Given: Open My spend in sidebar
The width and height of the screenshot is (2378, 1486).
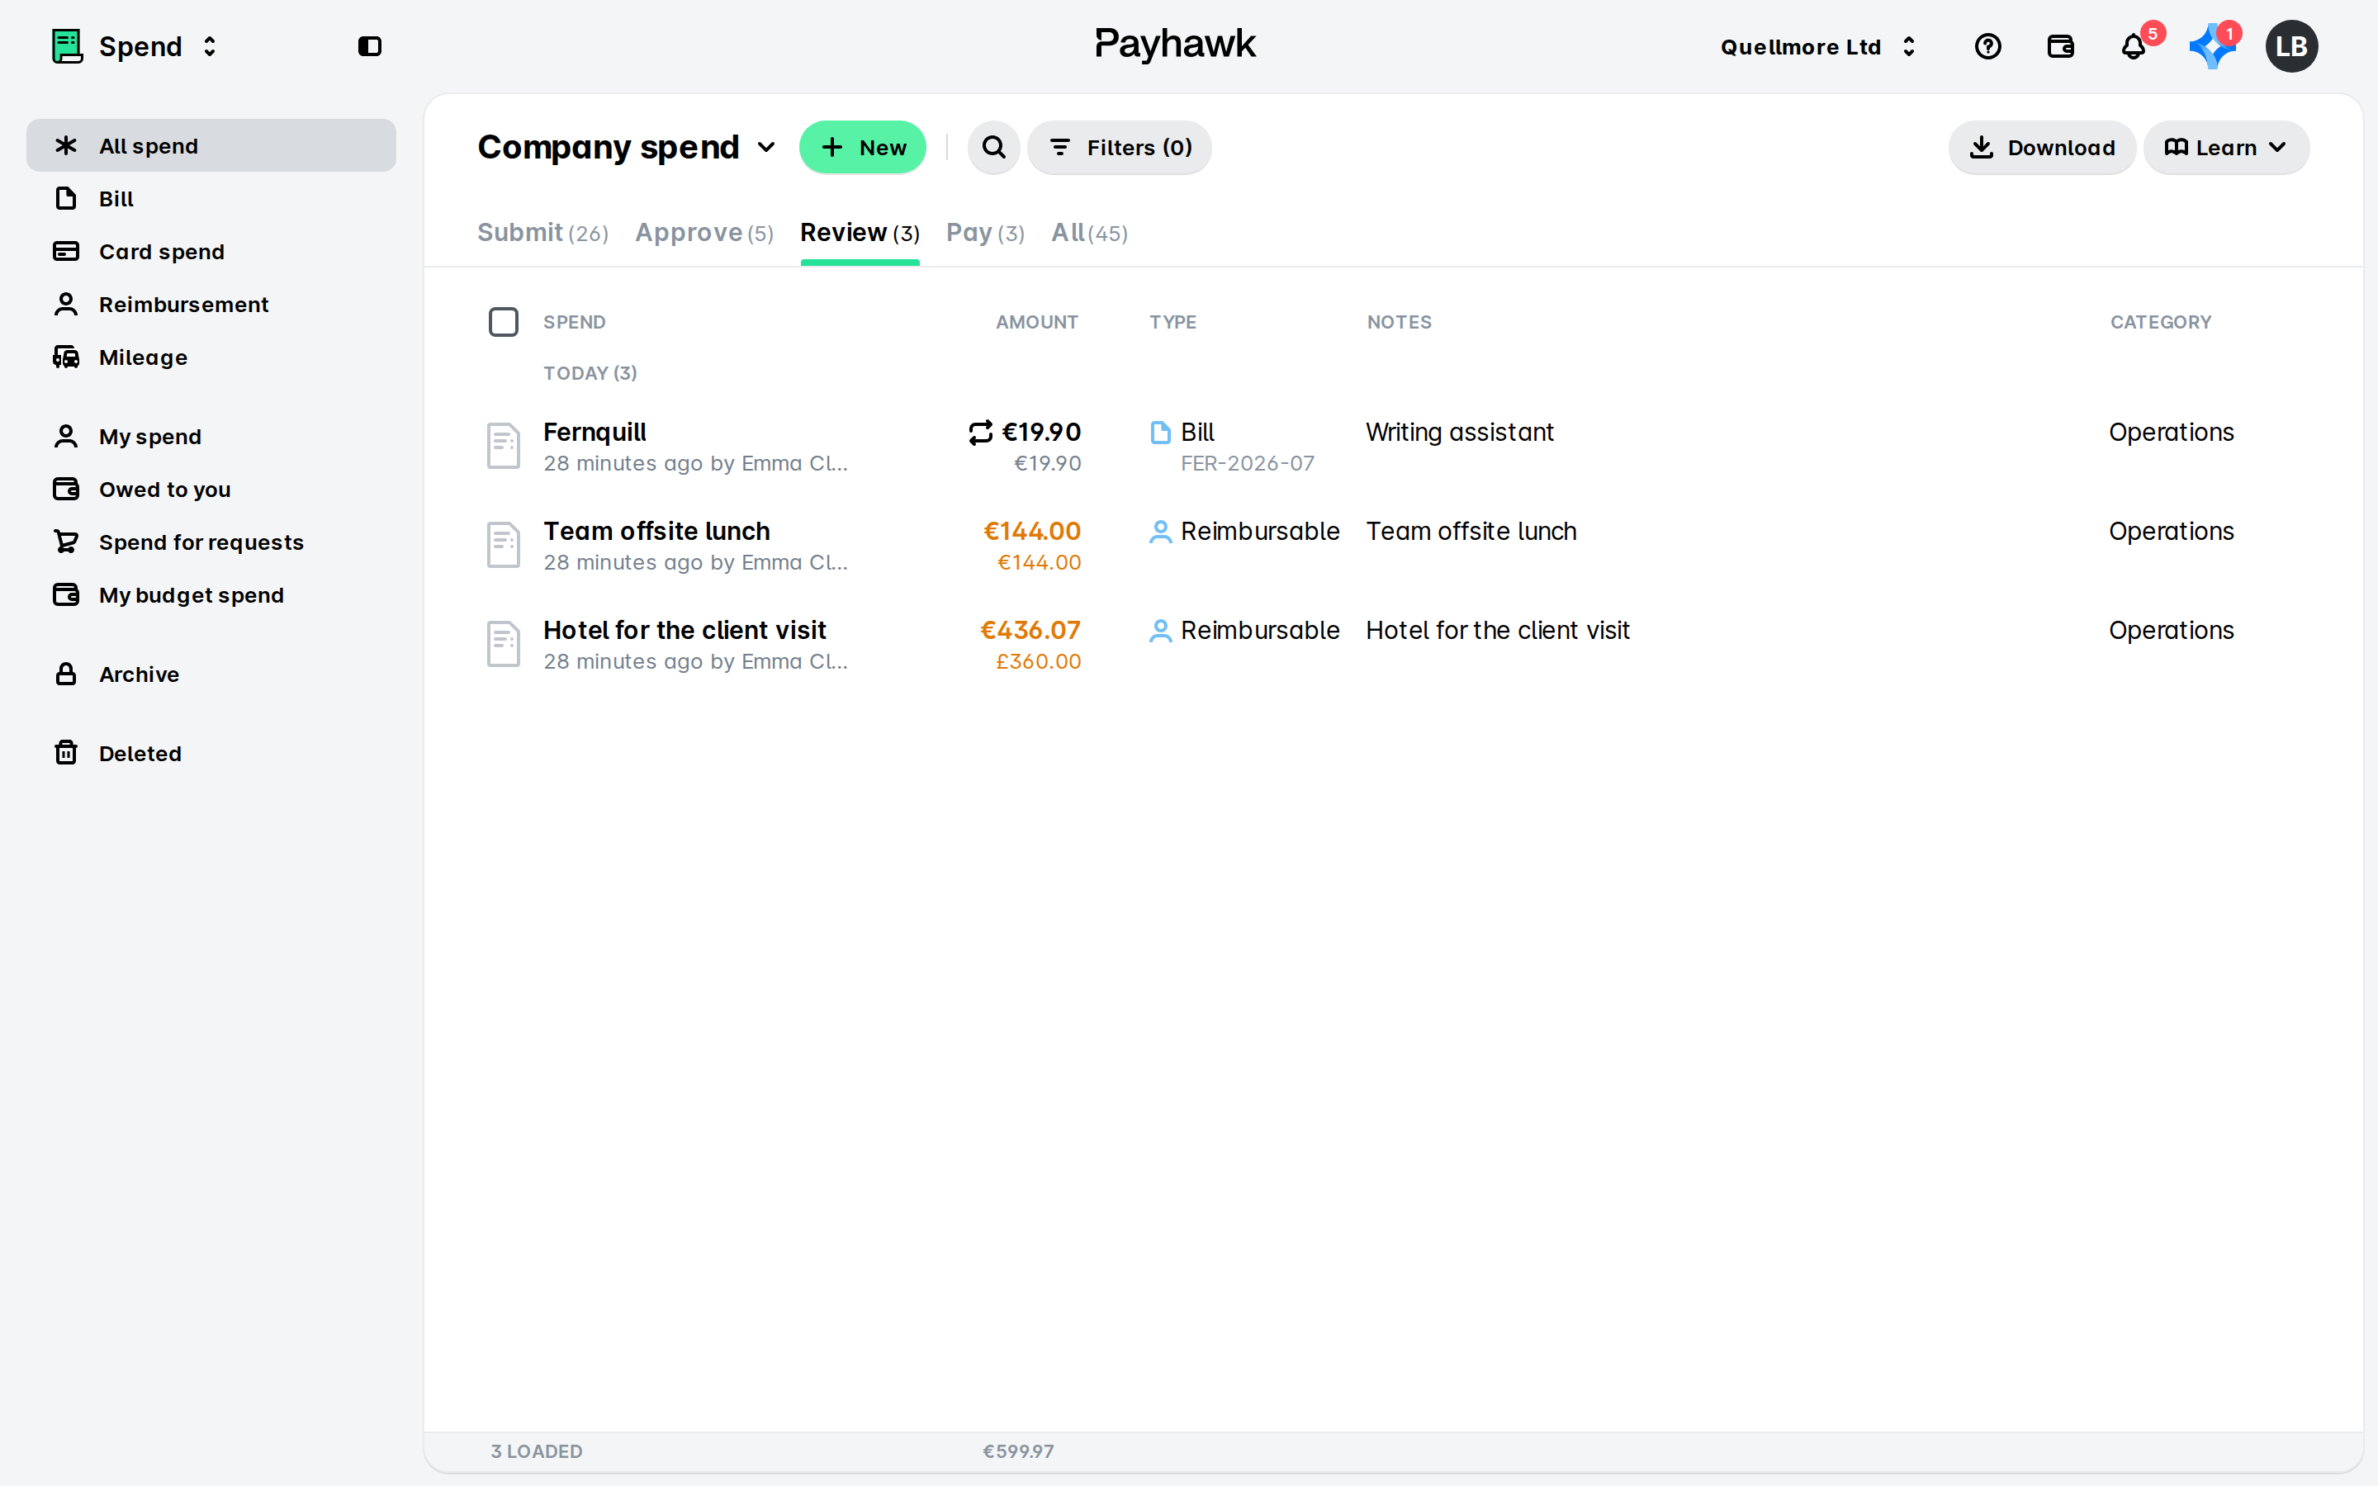Looking at the screenshot, I should [211, 437].
